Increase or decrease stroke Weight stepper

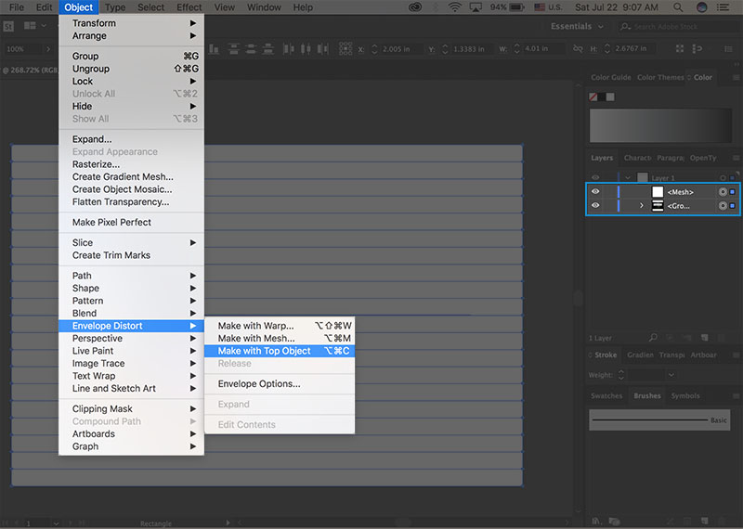[621, 375]
